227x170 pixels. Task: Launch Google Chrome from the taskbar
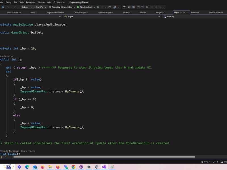click(73, 167)
